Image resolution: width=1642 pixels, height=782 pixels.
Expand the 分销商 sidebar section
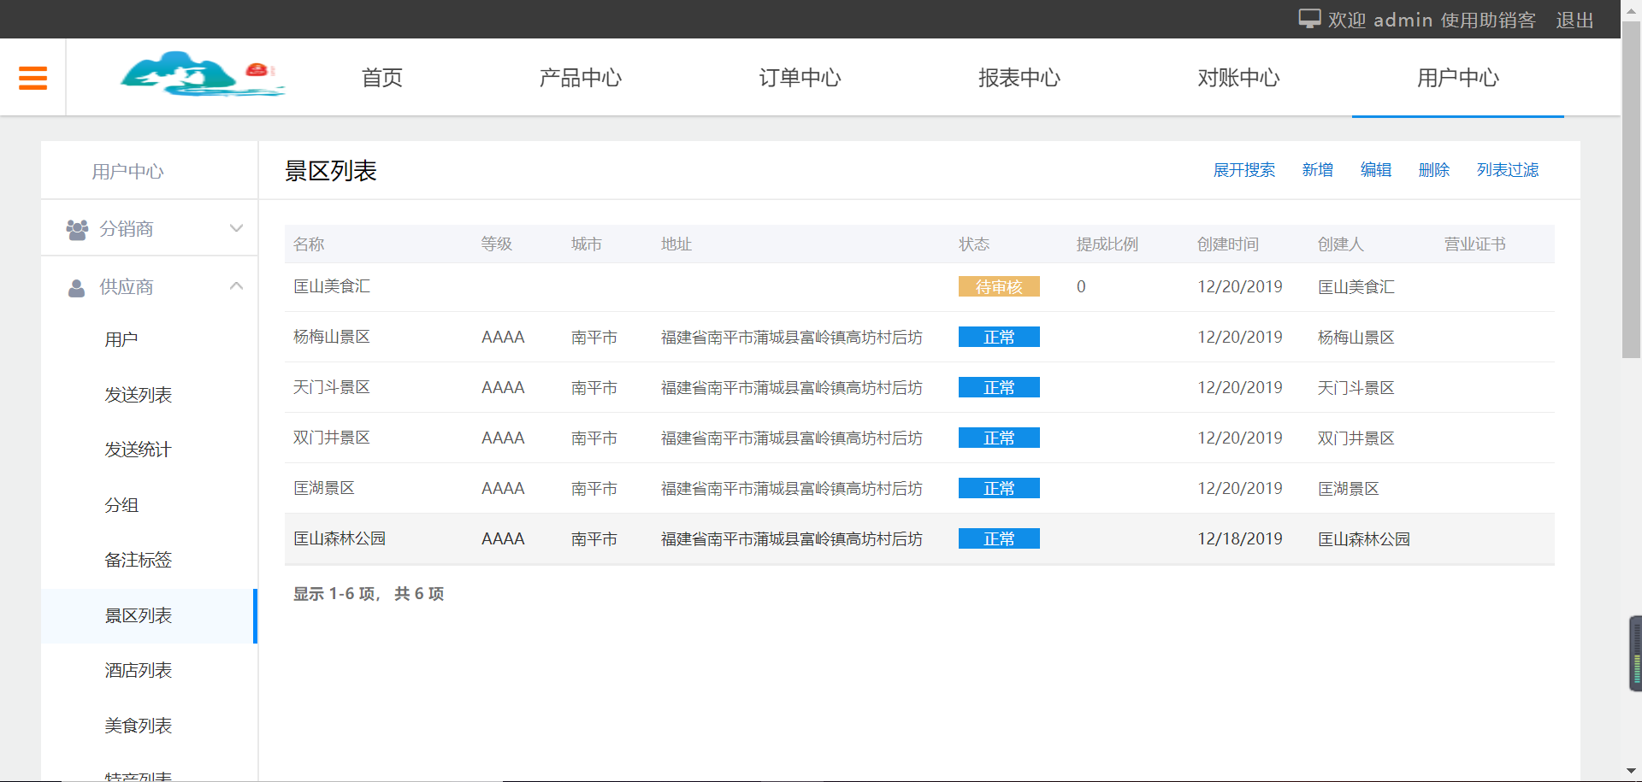pyautogui.click(x=236, y=228)
